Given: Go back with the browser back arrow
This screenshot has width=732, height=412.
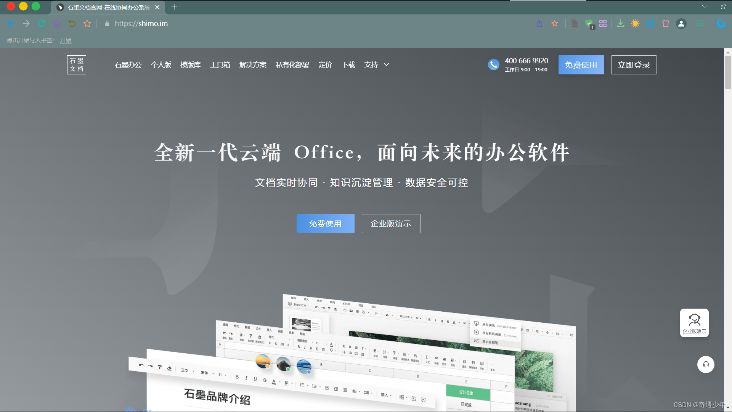Looking at the screenshot, I should click(x=11, y=24).
